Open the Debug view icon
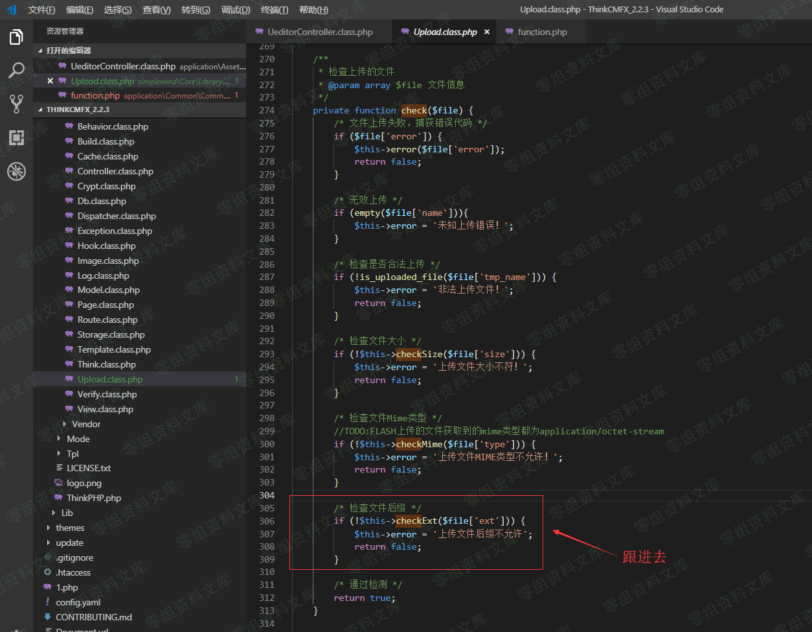The image size is (812, 632). tap(16, 171)
